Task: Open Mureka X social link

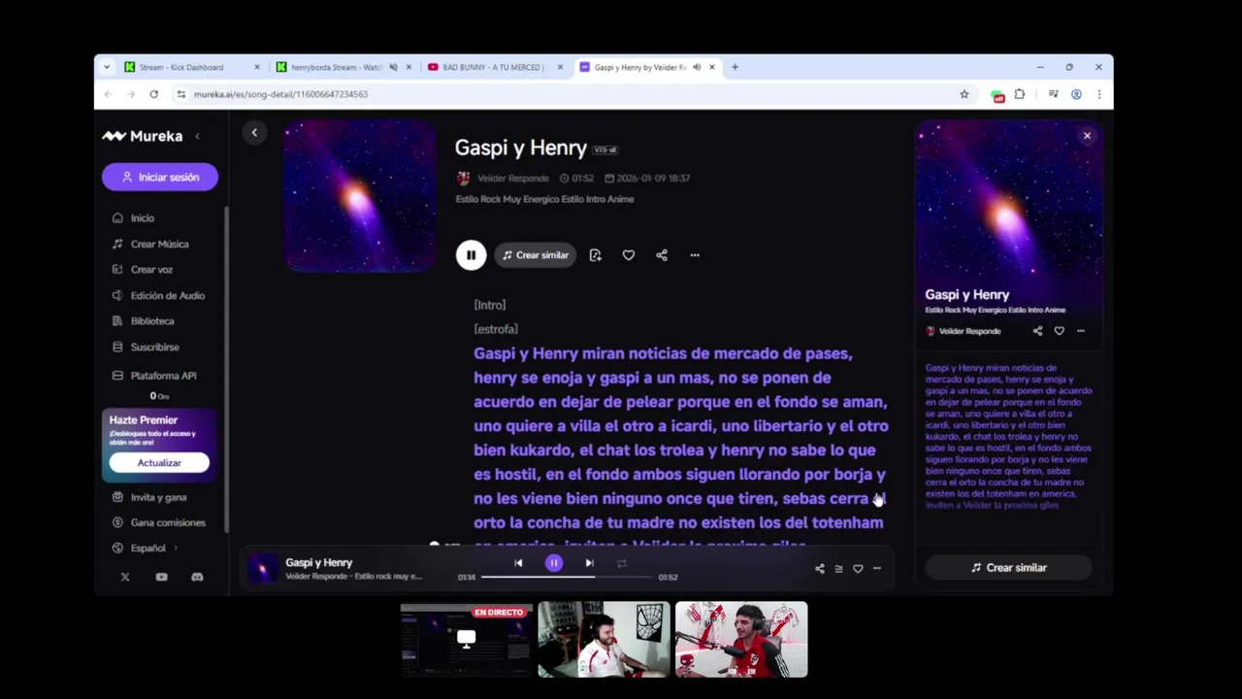Action: (x=125, y=577)
